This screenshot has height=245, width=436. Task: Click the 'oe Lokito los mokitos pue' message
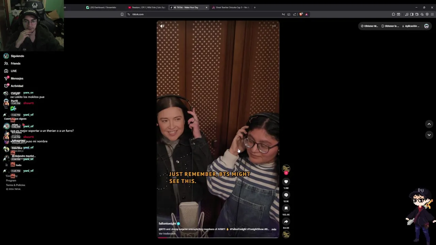(27, 97)
